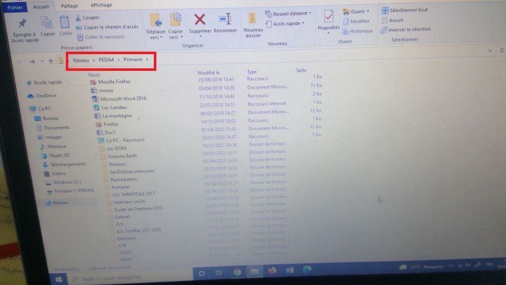
Task: Click PEDA4 in the address breadcrumb
Action: pyautogui.click(x=105, y=60)
